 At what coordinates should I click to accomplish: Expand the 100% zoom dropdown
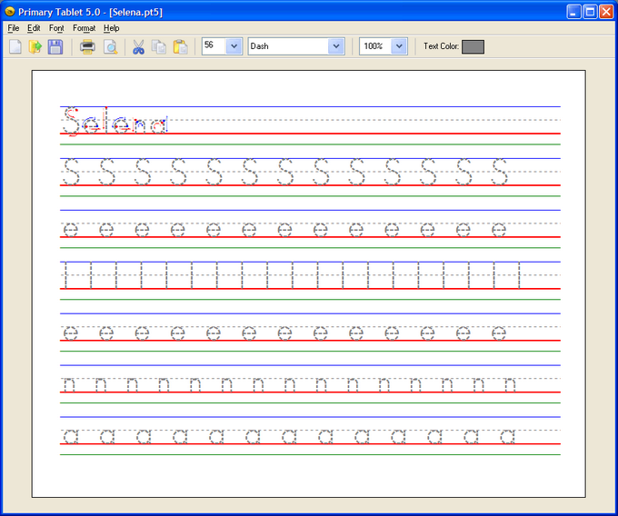click(x=399, y=46)
